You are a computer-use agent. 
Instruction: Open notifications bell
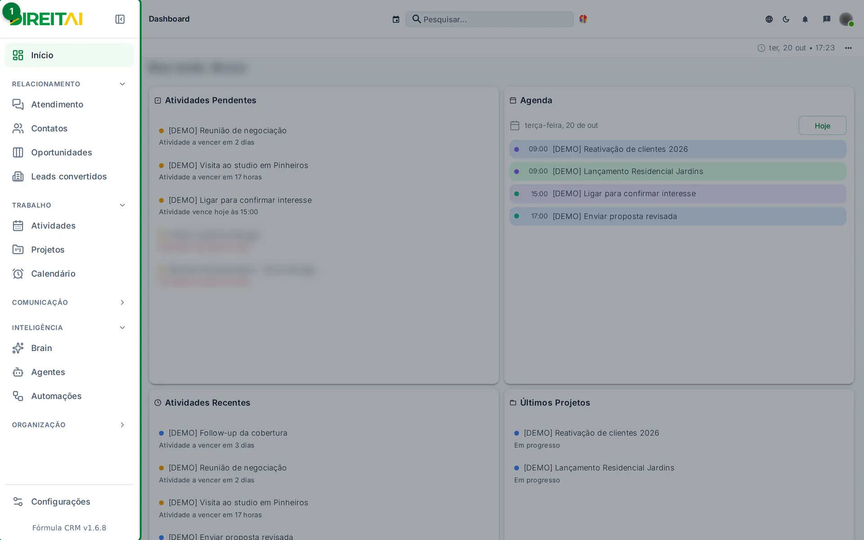tap(805, 19)
